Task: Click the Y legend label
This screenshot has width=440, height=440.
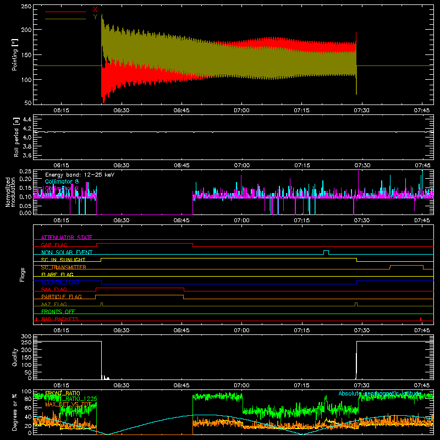Action: [95, 17]
